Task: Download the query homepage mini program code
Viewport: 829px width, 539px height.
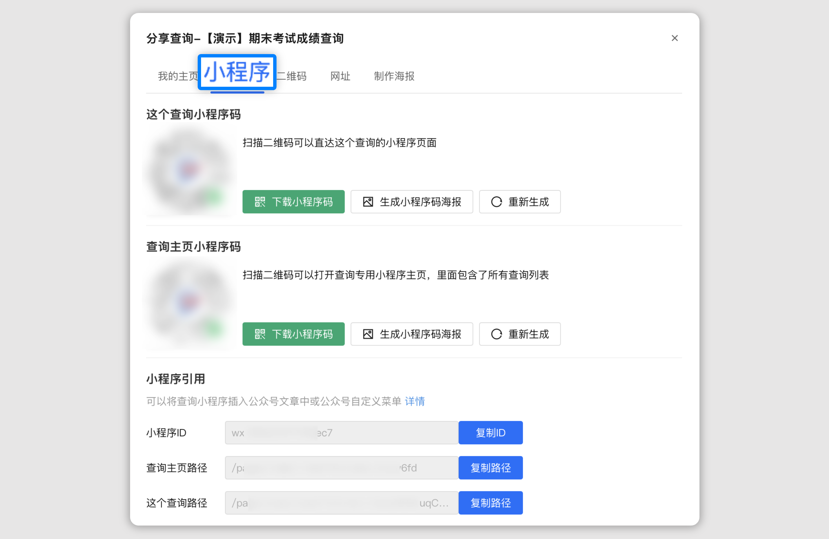Action: (x=293, y=334)
